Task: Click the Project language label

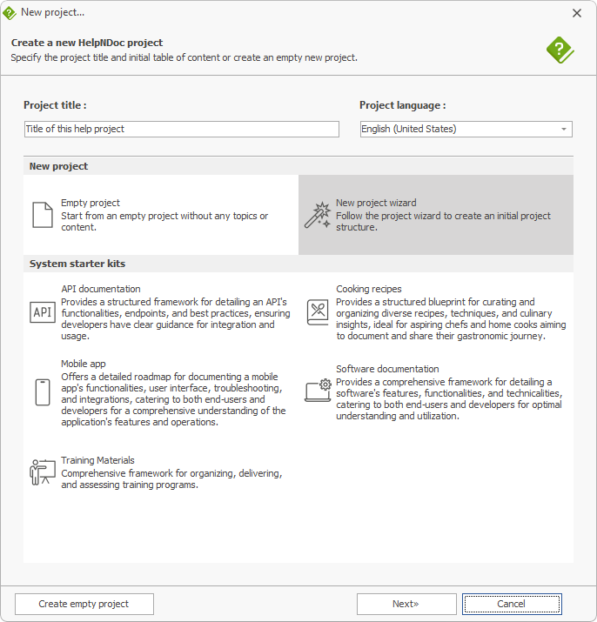Action: [403, 105]
